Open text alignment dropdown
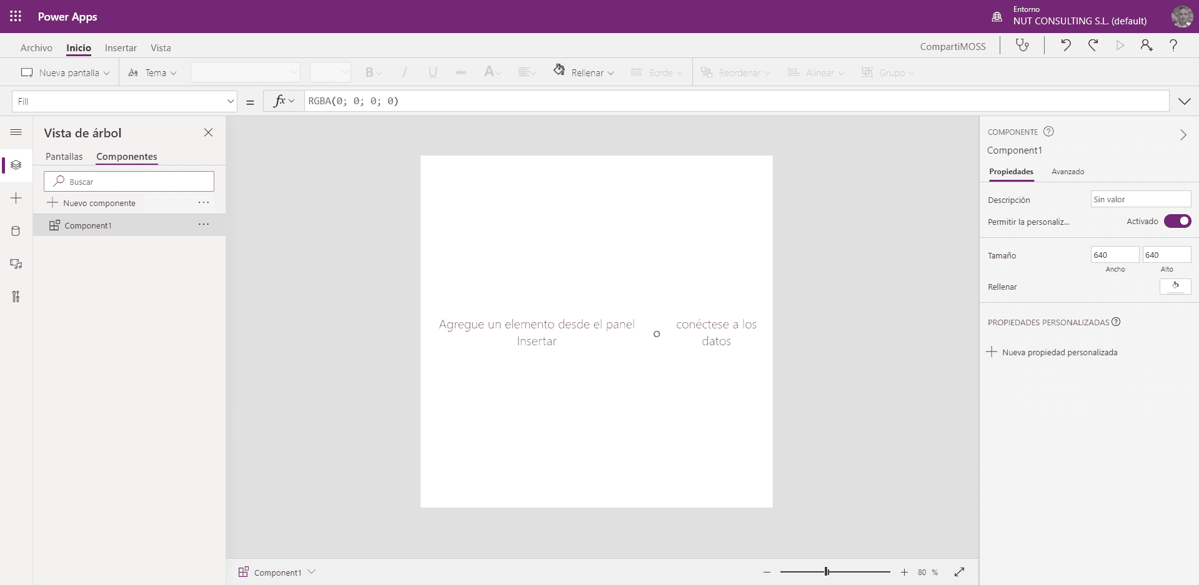Screen dimensions: 1199x585 [x=527, y=72]
